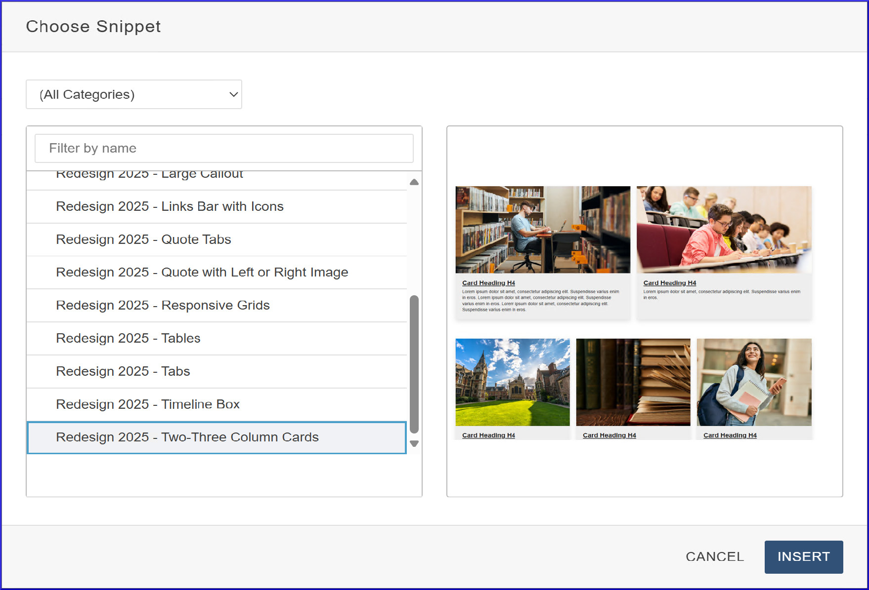Click the campus lawn preview image
Image resolution: width=869 pixels, height=590 pixels.
point(512,382)
